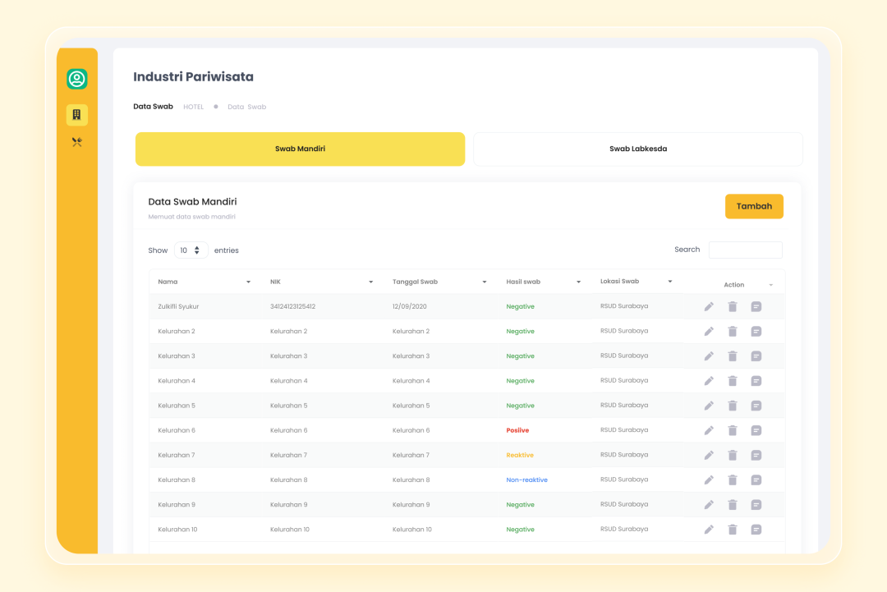
Task: Delete the Kelurahan 8 row with trash icon
Action: tap(733, 480)
